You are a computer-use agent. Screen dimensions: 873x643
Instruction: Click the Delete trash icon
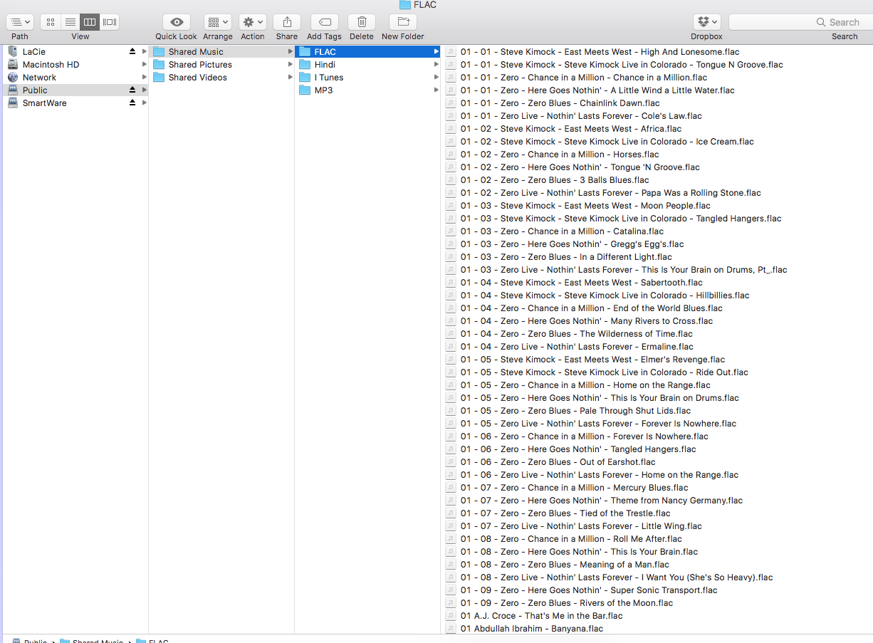(x=362, y=22)
